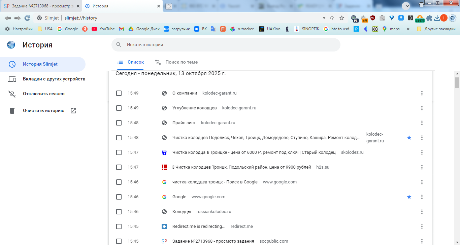This screenshot has height=245, width=460.
Task: Switch to the Список tab
Action: coord(131,62)
